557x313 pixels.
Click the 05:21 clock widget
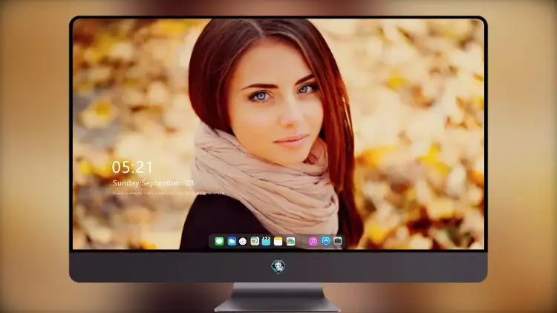[x=132, y=167]
